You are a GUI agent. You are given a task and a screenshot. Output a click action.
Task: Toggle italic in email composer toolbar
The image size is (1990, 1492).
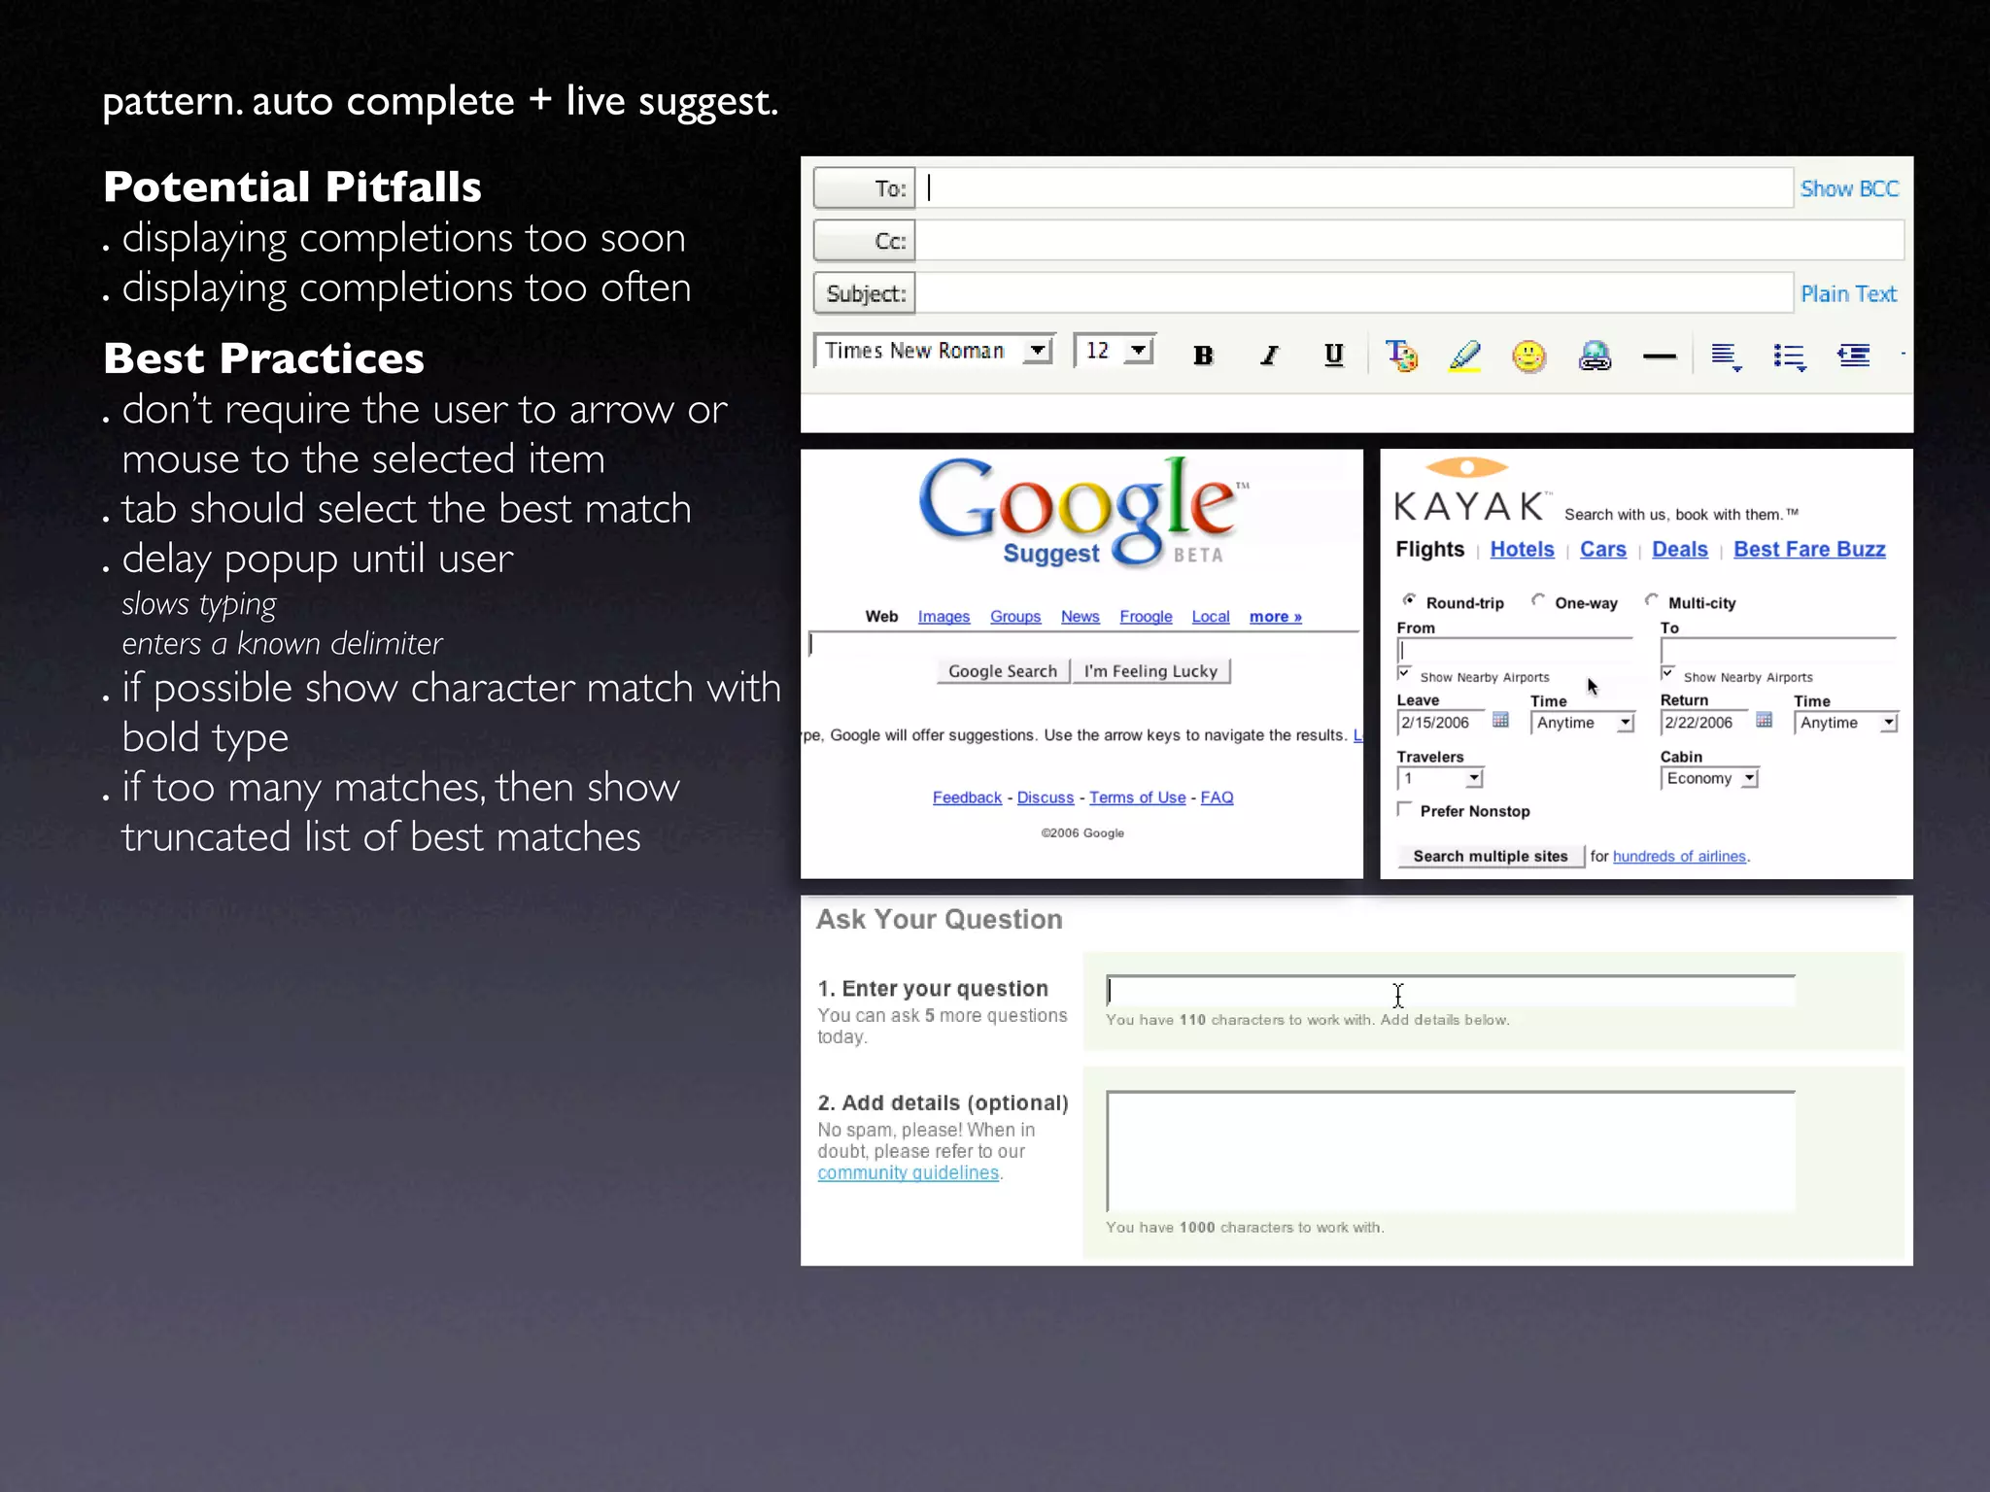coord(1269,356)
